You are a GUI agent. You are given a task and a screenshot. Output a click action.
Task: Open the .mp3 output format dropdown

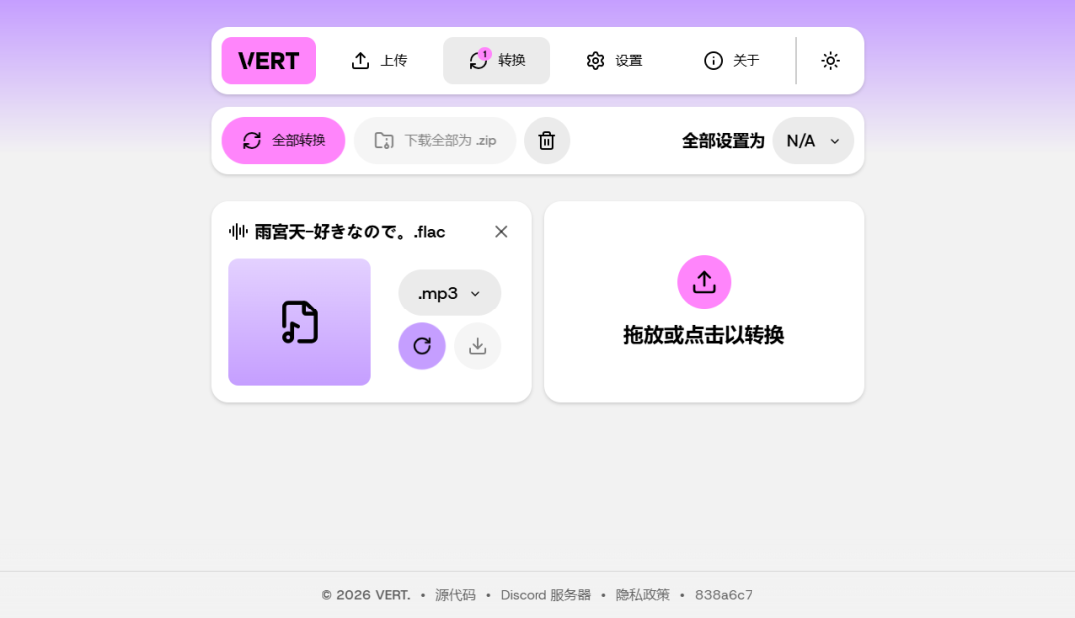click(x=449, y=293)
